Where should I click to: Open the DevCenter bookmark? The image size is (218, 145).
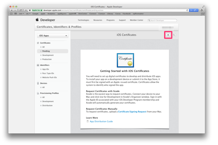tap(83, 14)
